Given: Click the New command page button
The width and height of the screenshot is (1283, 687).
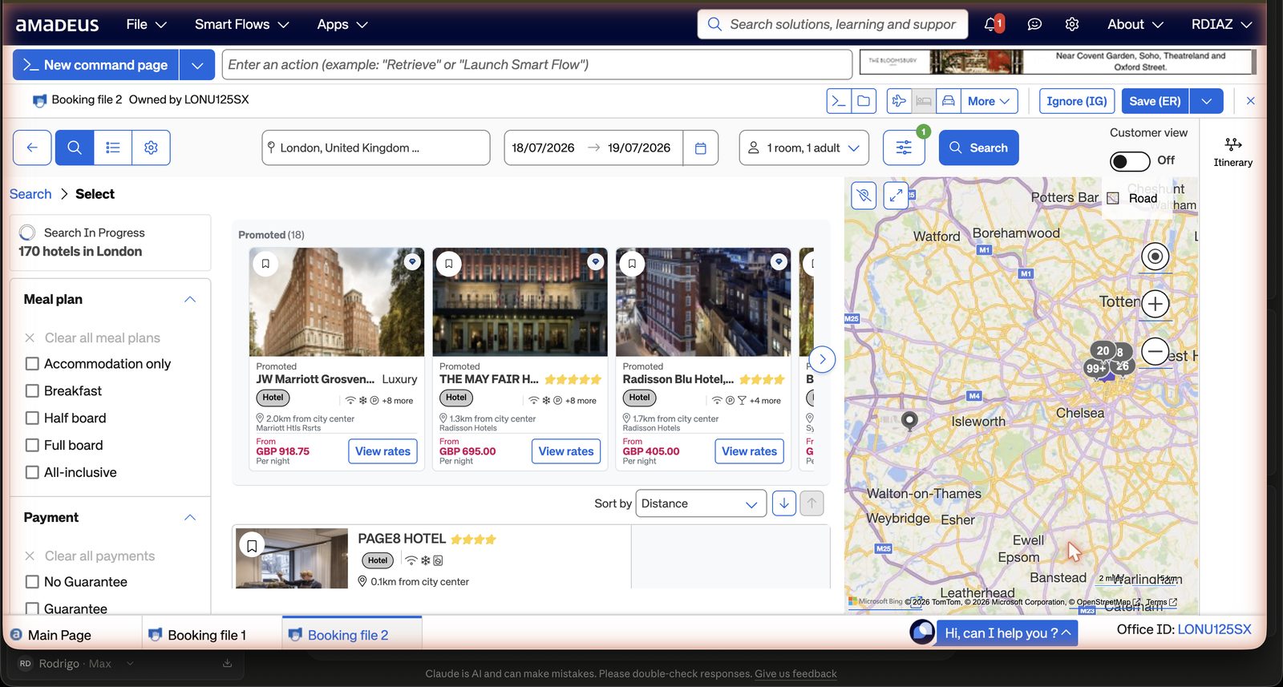Looking at the screenshot, I should (x=96, y=65).
